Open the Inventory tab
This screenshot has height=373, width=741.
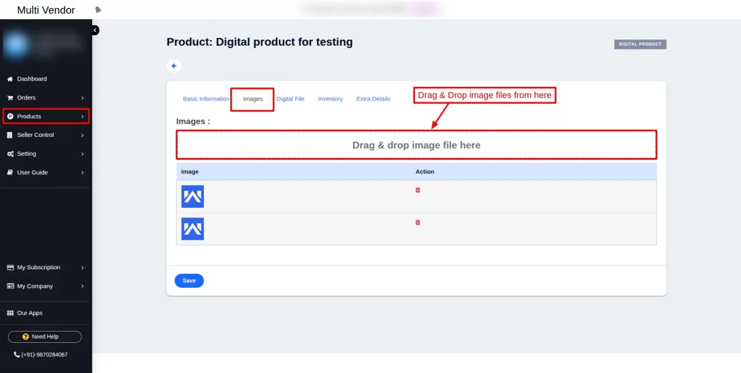click(330, 99)
